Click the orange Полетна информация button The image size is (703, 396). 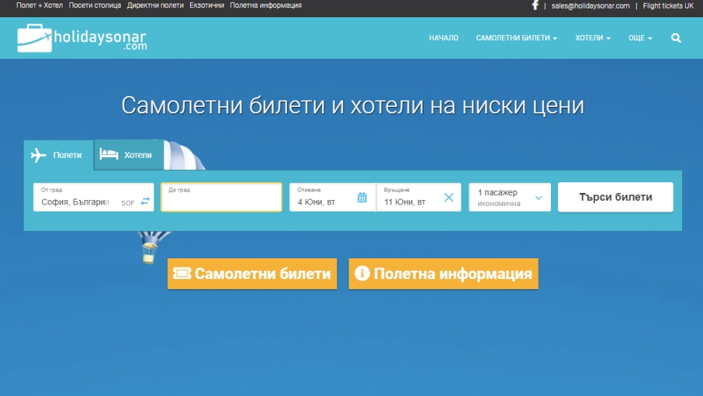[443, 274]
